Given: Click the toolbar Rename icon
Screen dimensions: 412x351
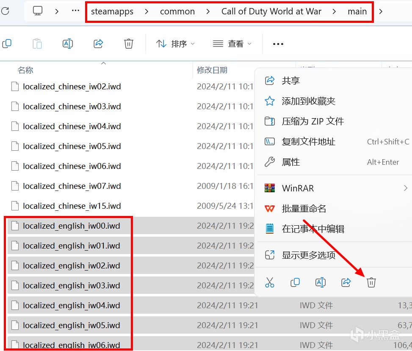Looking at the screenshot, I should click(x=67, y=44).
